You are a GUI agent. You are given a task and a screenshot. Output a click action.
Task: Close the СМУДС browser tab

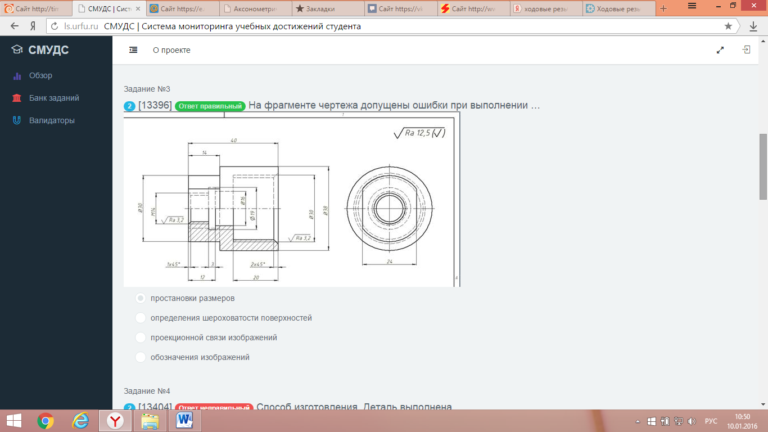point(138,8)
